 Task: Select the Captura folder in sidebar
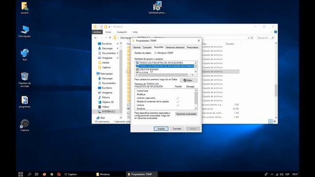(x=106, y=67)
